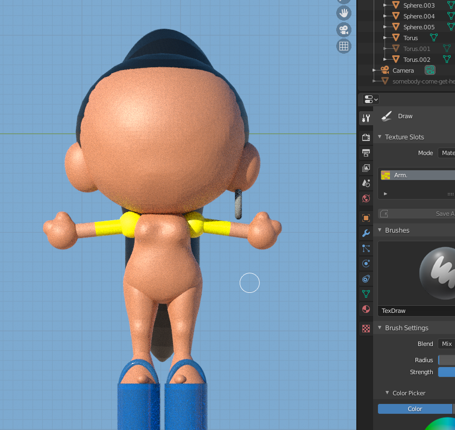Open the Blend mode Mix dropdown
This screenshot has height=430, width=455.
point(446,344)
